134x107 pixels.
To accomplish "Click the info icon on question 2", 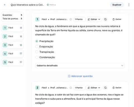I will (x=71, y=88).
